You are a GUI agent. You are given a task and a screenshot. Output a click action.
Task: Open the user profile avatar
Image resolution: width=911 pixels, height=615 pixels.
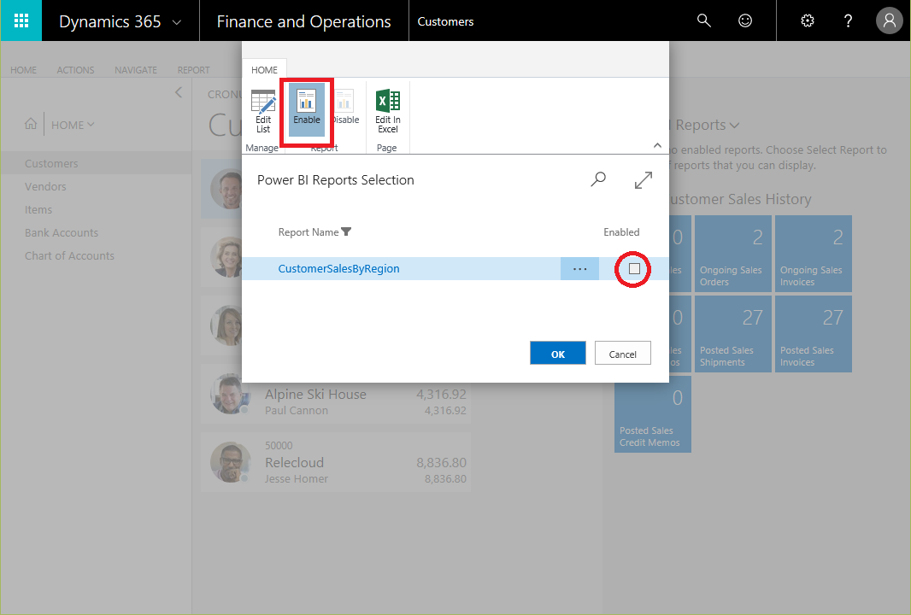(x=889, y=20)
